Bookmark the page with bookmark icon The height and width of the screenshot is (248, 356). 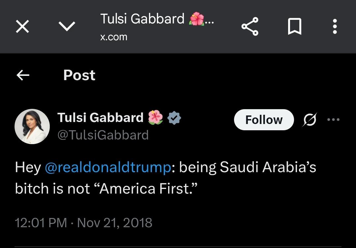[x=294, y=26]
